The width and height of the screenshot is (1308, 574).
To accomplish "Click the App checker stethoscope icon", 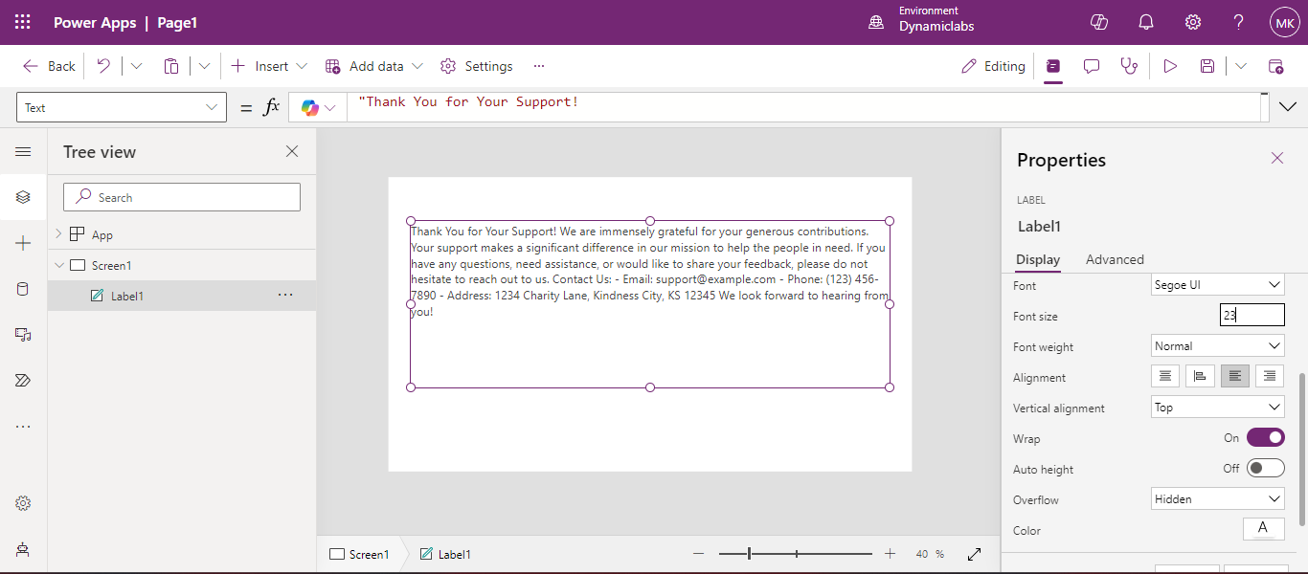I will (1130, 66).
